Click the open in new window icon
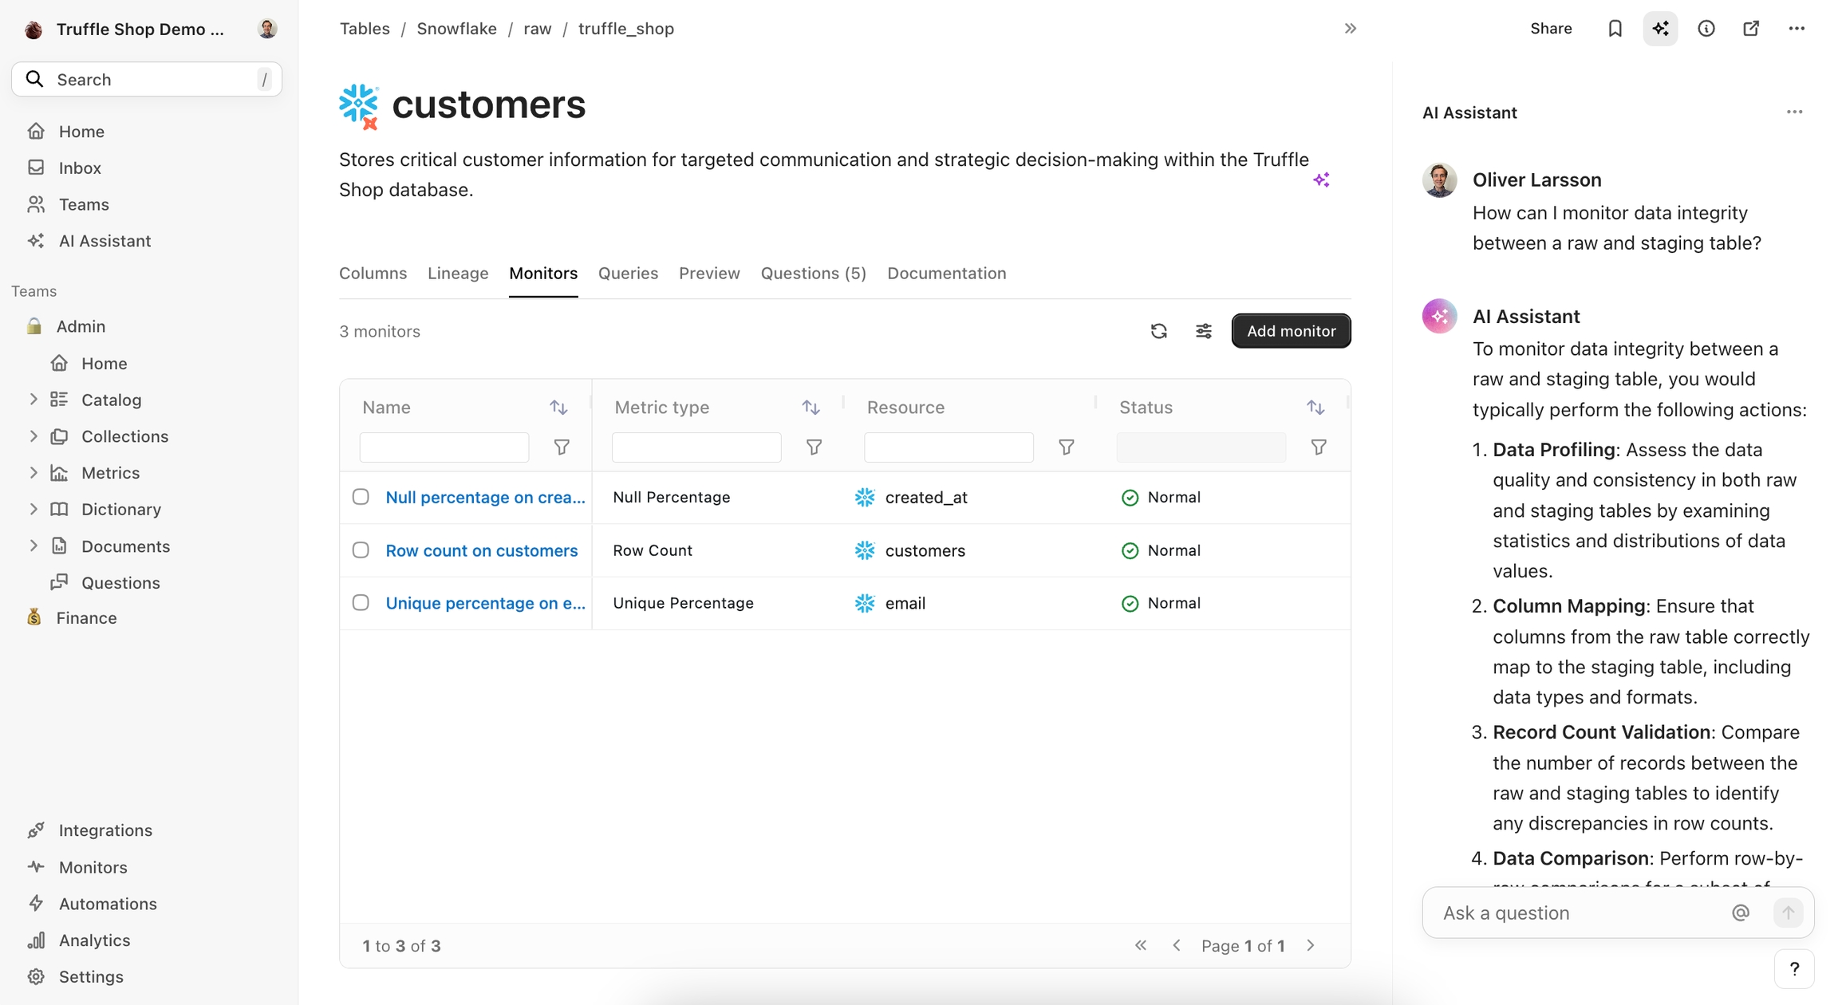This screenshot has width=1838, height=1005. point(1751,29)
